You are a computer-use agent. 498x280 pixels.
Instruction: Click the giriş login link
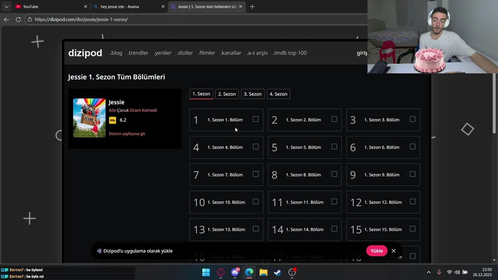tap(362, 53)
